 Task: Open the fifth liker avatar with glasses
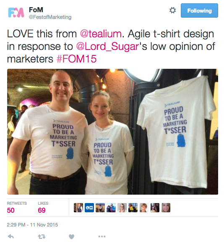(122, 208)
